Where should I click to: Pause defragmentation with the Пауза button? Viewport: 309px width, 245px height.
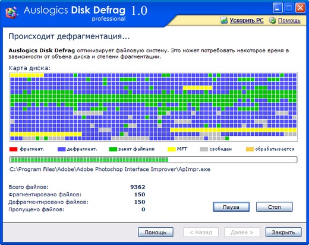point(231,207)
